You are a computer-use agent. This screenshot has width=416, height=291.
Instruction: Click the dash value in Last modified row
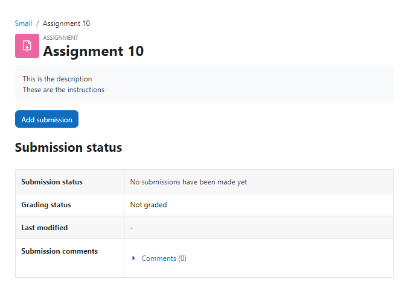click(132, 228)
